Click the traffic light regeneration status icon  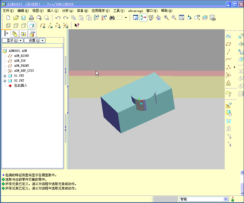point(232,199)
